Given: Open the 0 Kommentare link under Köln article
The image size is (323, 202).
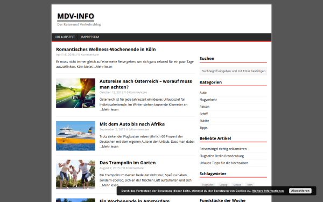Looking at the screenshot, I should [88, 54].
